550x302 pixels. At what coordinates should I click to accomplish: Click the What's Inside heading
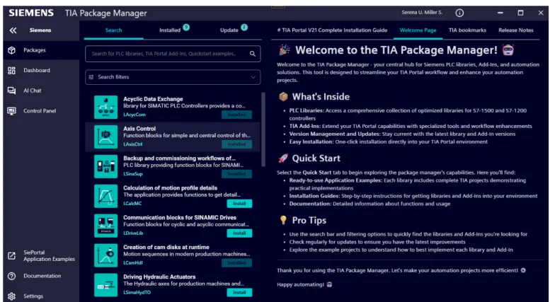coord(321,97)
